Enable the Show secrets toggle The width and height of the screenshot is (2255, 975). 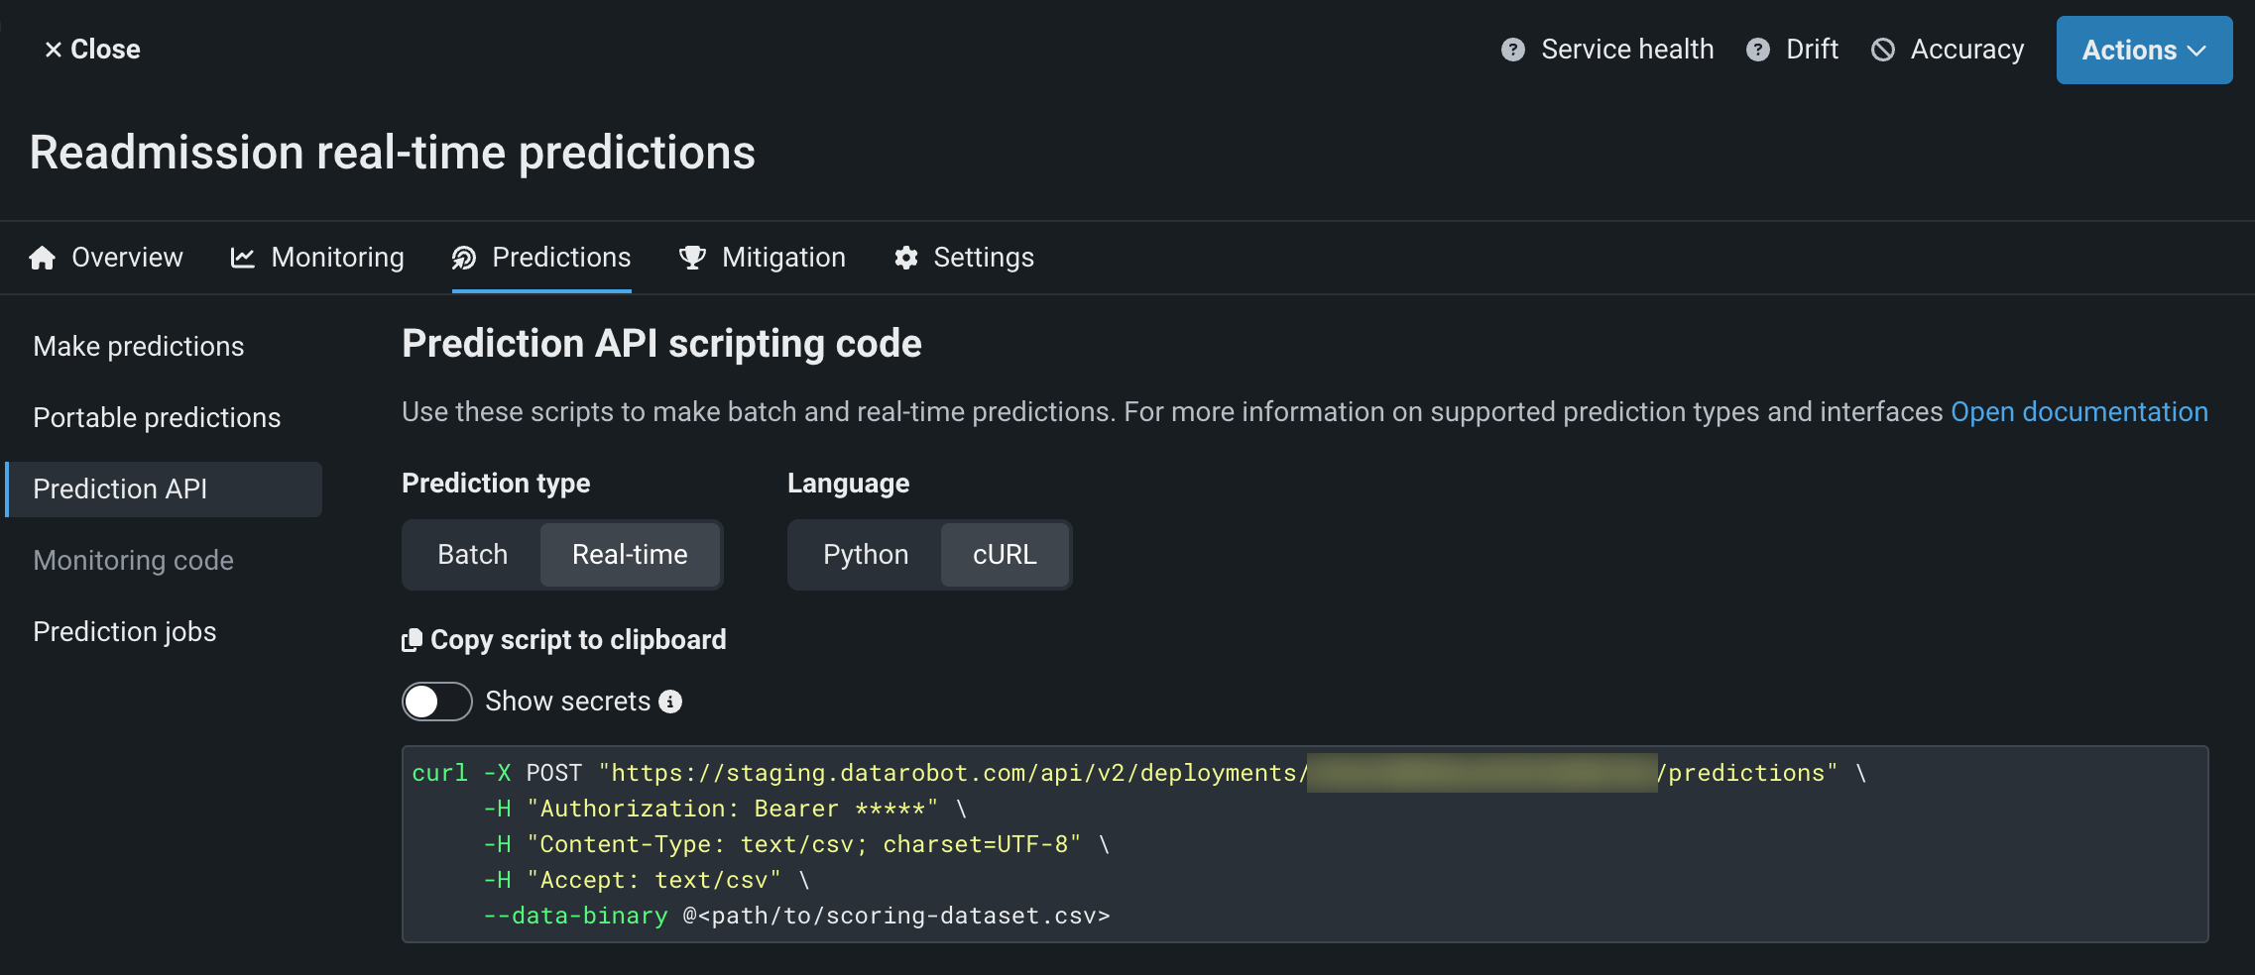(x=436, y=702)
